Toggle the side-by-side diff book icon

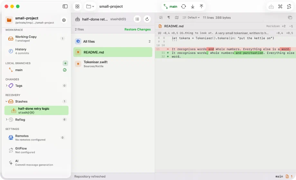coord(177,18)
